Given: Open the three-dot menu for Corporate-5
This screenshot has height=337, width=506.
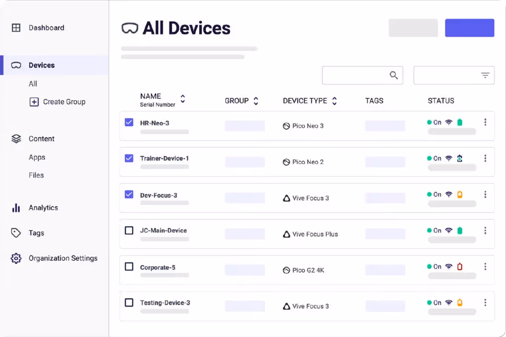Looking at the screenshot, I should [485, 267].
